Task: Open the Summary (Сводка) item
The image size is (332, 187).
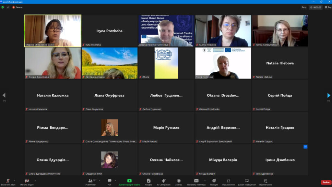Action: 148,181
